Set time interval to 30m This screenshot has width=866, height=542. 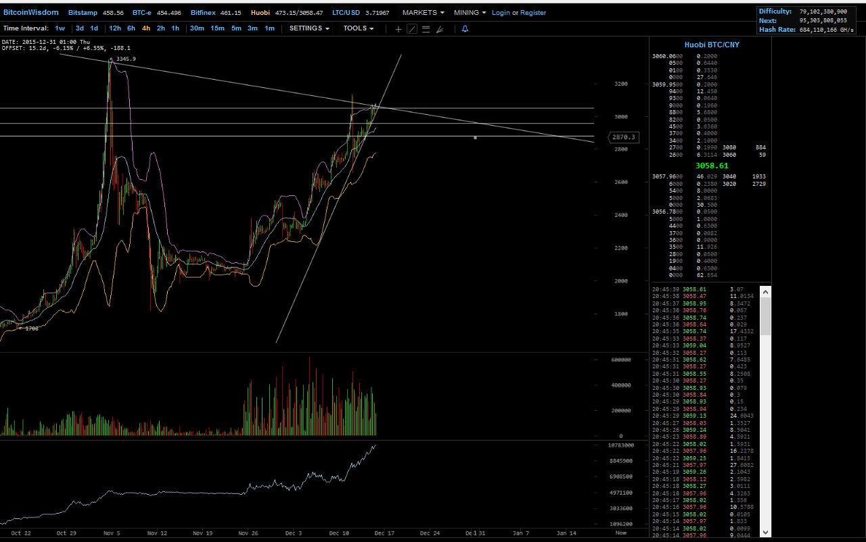tap(197, 28)
